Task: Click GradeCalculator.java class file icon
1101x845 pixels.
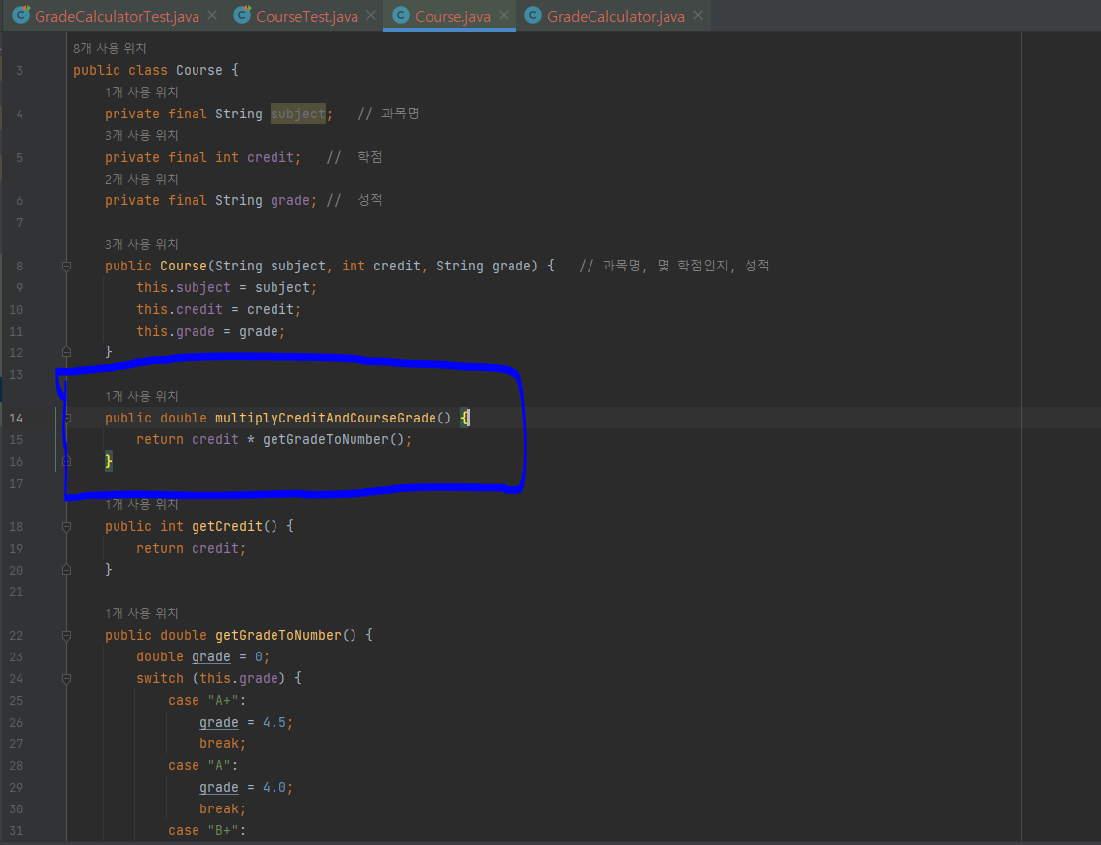Action: pyautogui.click(x=533, y=16)
